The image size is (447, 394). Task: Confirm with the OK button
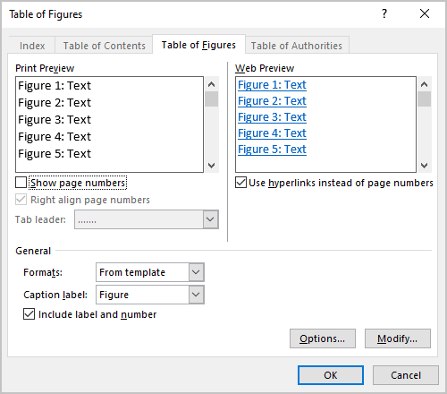point(331,375)
